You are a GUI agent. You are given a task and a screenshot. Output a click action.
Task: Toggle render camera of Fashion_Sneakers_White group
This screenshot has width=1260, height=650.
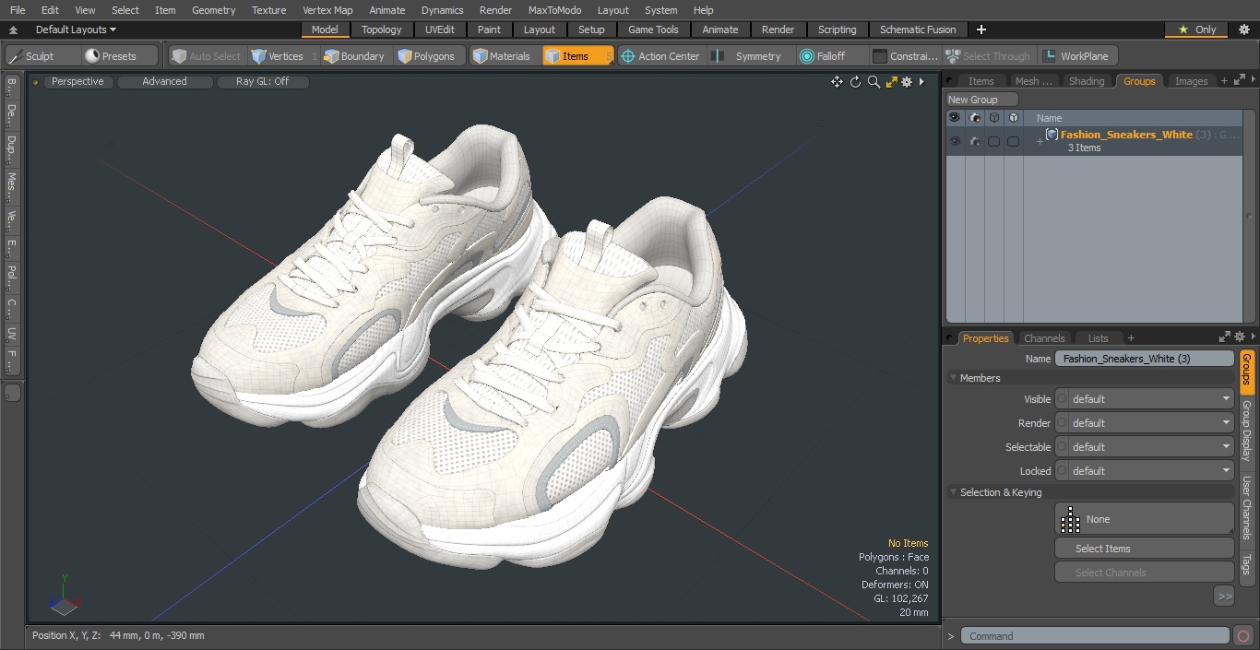tap(975, 142)
